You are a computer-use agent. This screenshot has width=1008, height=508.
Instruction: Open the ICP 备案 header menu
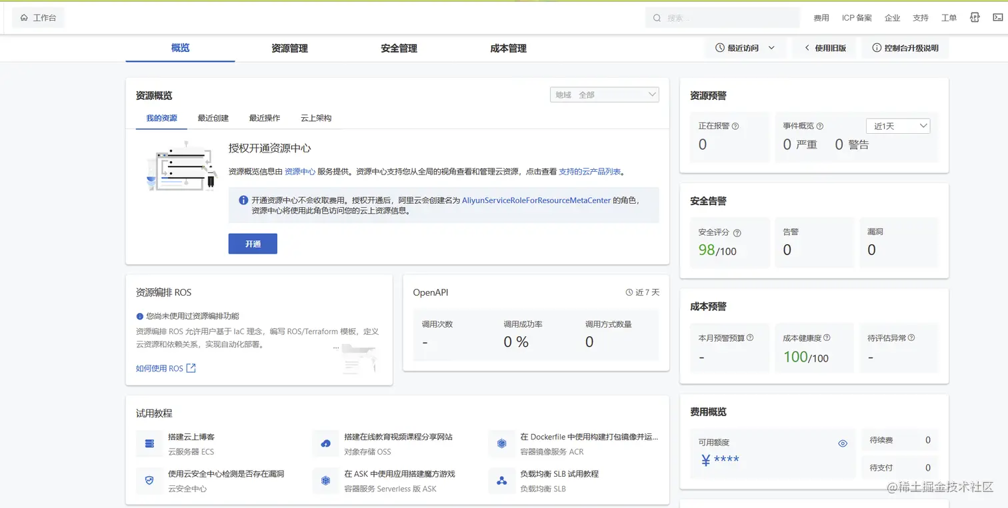tap(857, 18)
